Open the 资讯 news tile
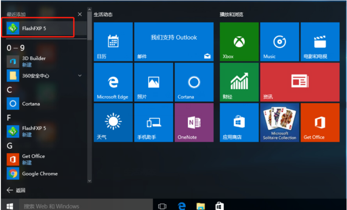 click(300, 82)
